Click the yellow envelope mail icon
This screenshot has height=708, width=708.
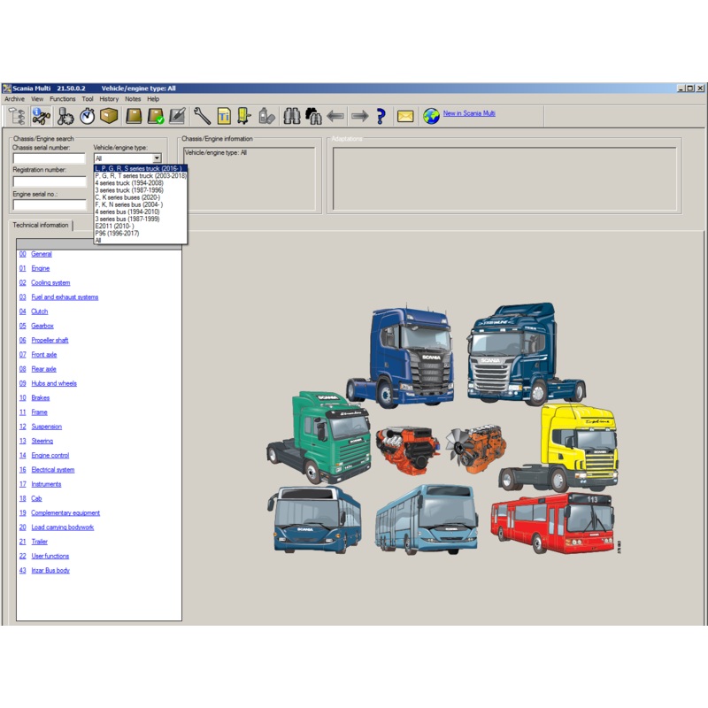[405, 117]
